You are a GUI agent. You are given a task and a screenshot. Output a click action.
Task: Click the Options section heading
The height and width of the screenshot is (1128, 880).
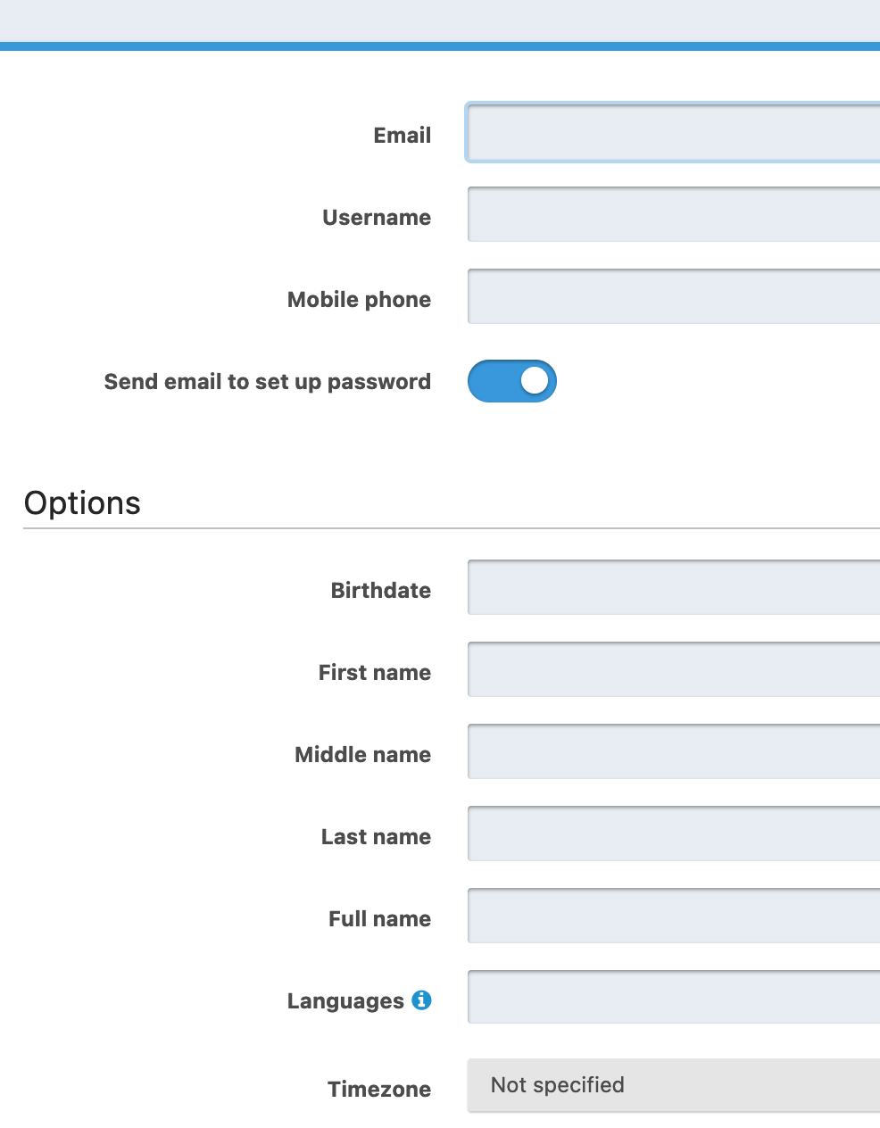click(82, 502)
